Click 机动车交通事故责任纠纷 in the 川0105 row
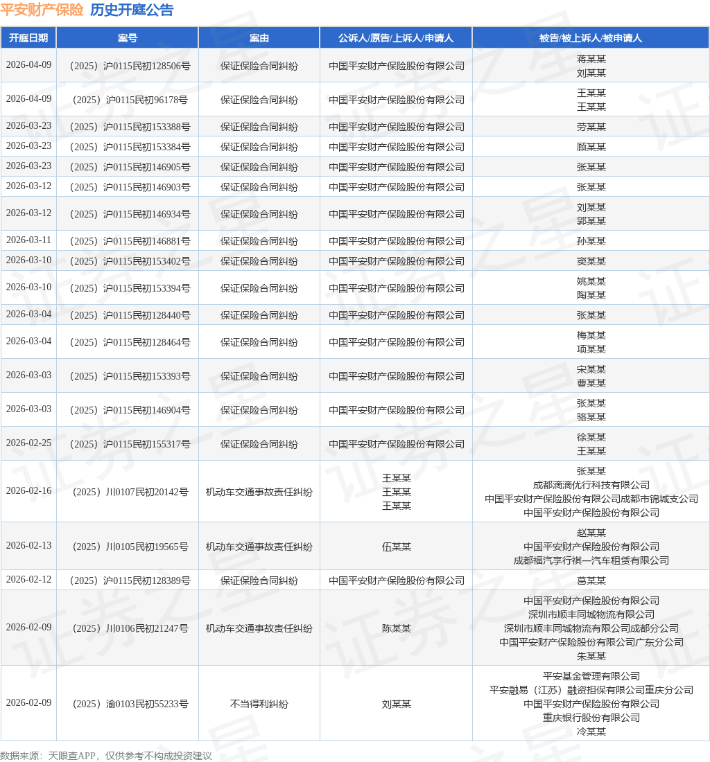The image size is (710, 762). (x=259, y=547)
